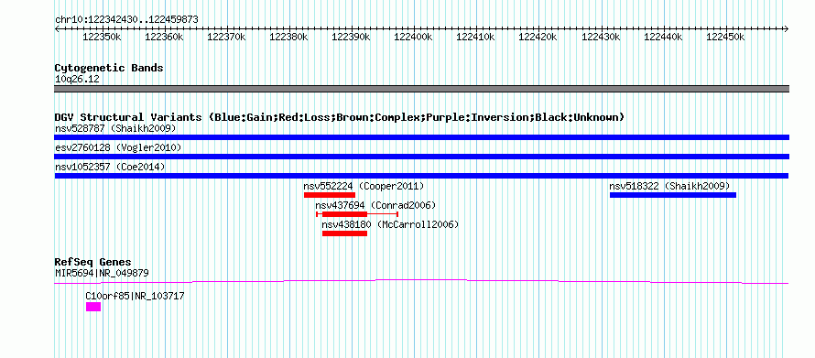Viewport: 815px width, 358px height.
Task: Click the 122450k ruler tick label
Action: tap(726, 37)
